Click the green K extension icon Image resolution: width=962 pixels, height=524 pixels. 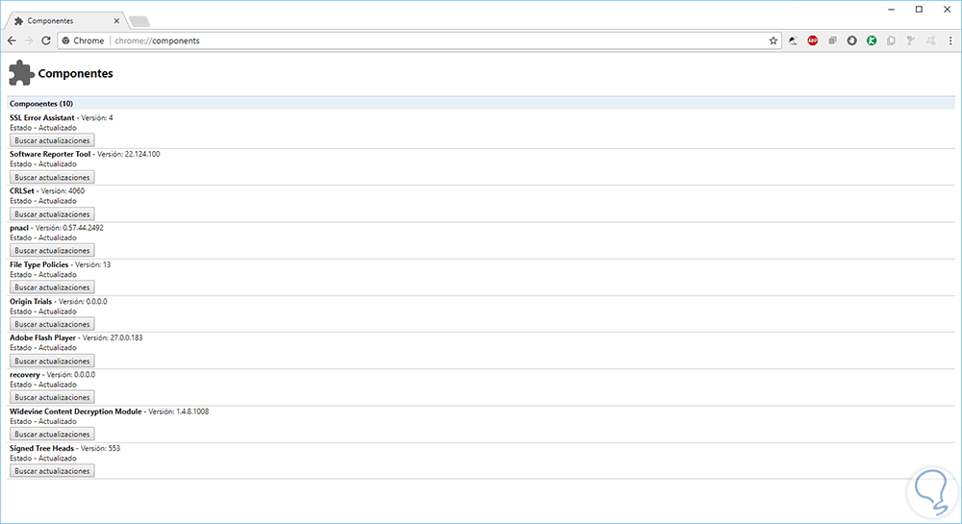(872, 40)
